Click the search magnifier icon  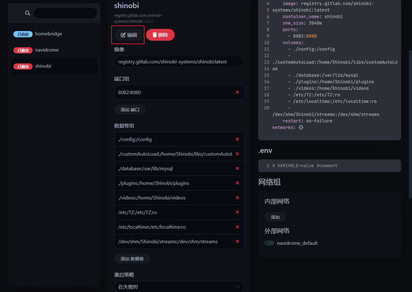(28, 13)
